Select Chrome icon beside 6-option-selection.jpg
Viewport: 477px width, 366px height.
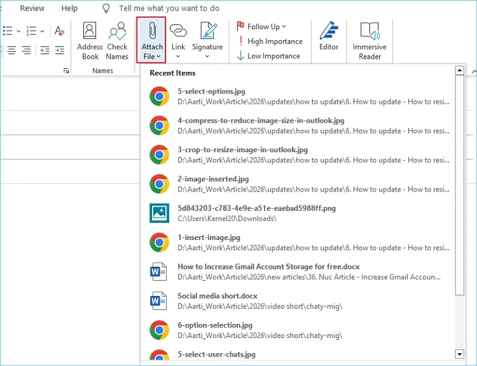coord(159,330)
